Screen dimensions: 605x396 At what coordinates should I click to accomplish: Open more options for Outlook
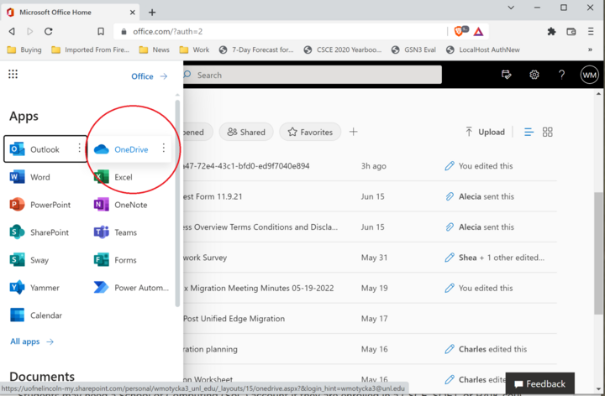click(79, 148)
